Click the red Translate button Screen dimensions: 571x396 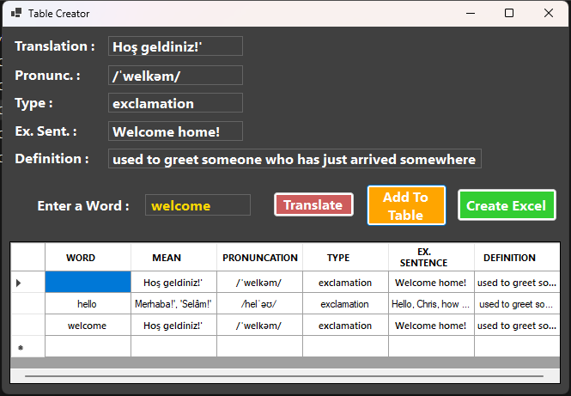[x=313, y=204]
